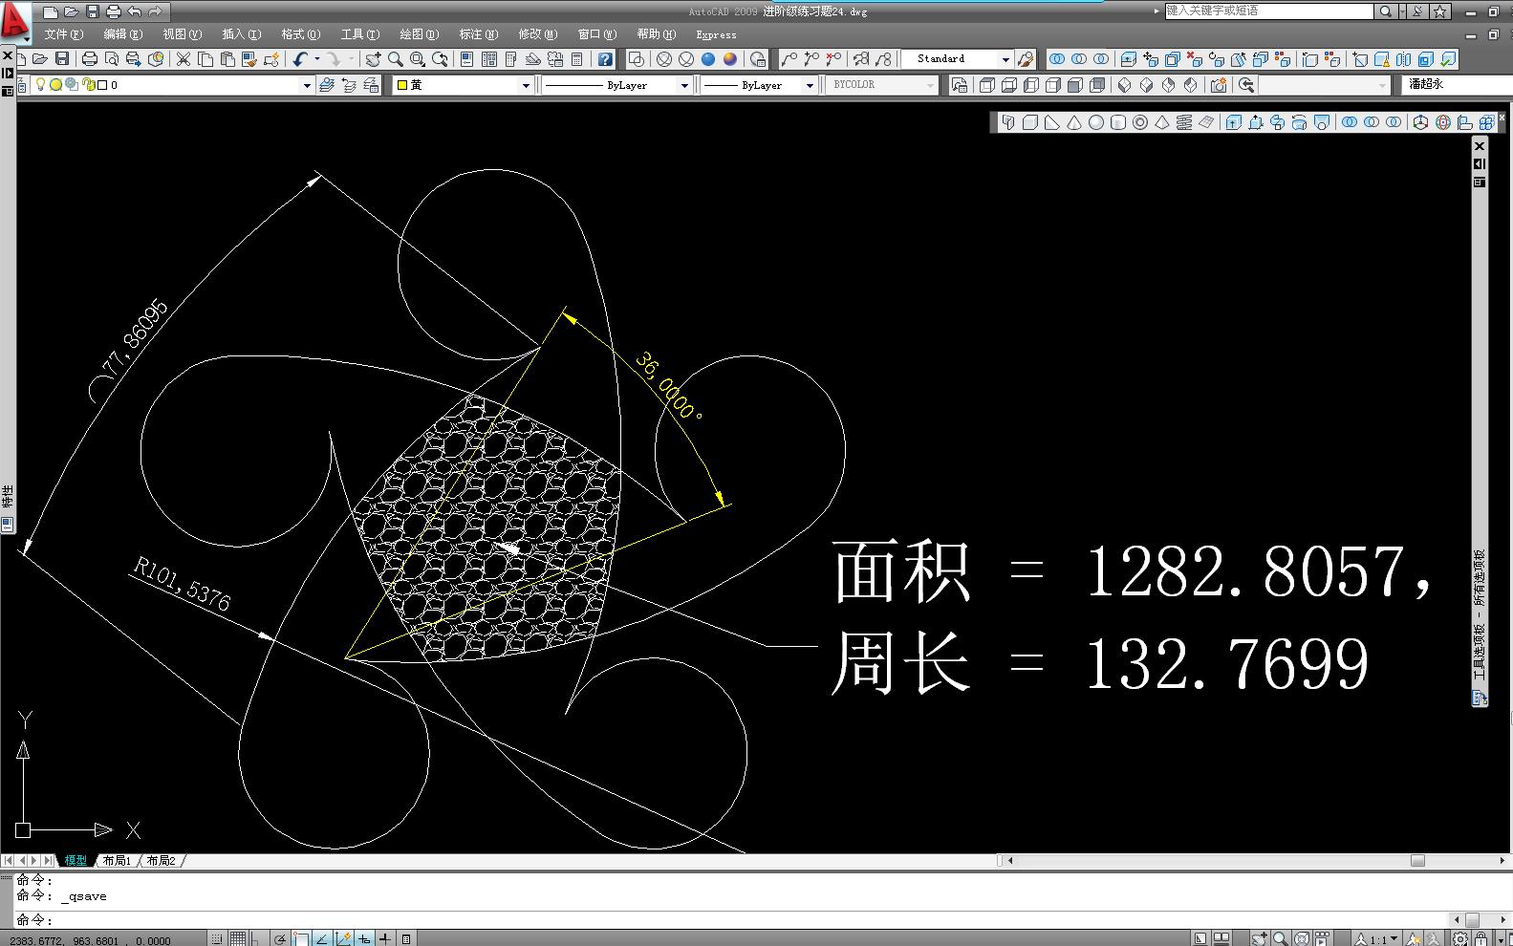Open the Express menu
The width and height of the screenshot is (1513, 946).
(x=716, y=34)
